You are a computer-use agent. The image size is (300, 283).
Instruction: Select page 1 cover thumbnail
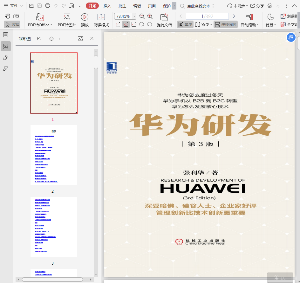(54, 83)
